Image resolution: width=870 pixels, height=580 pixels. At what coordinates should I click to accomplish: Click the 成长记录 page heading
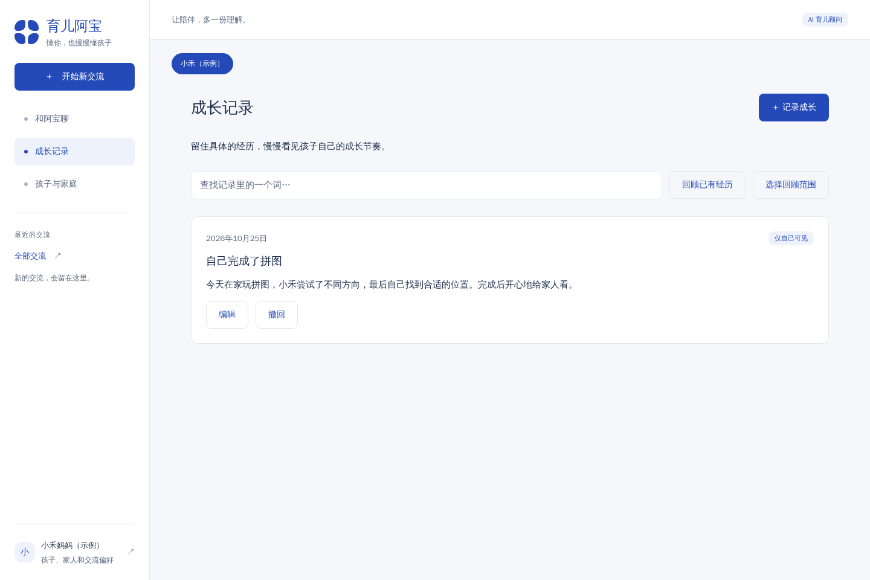click(x=222, y=108)
